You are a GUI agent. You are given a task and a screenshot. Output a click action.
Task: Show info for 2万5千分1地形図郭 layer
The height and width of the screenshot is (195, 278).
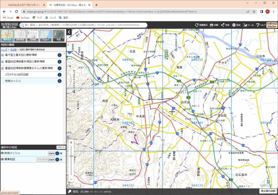59,75
